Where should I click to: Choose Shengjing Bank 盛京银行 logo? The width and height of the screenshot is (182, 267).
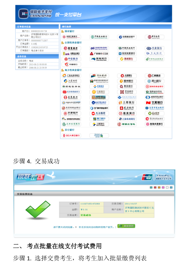click(127, 108)
